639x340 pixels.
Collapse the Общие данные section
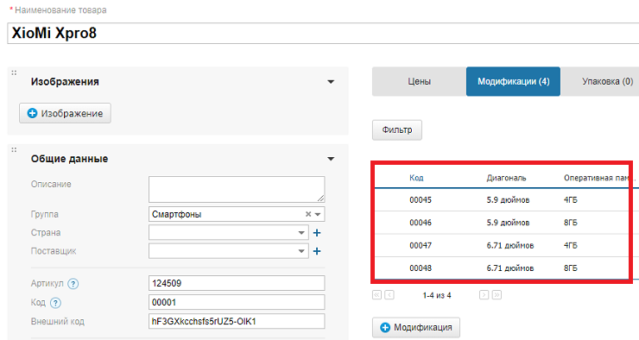coord(331,159)
